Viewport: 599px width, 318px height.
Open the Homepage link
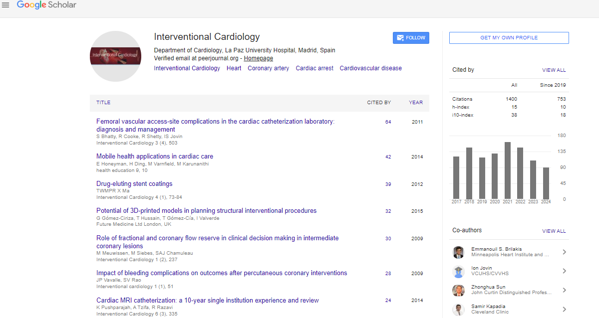[x=258, y=58]
